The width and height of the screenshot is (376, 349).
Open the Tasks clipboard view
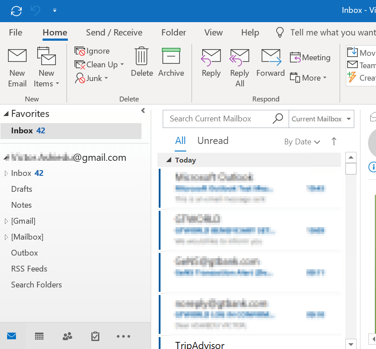(x=95, y=336)
